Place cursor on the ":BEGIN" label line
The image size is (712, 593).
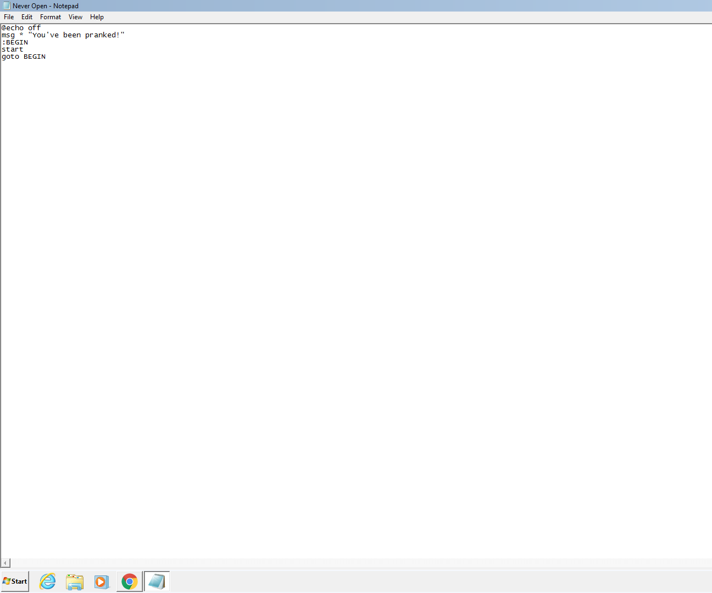pos(15,42)
